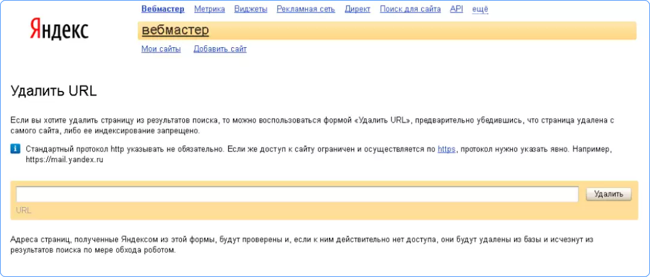Click the Удалить button
Image resolution: width=650 pixels, height=277 pixels.
pos(608,194)
